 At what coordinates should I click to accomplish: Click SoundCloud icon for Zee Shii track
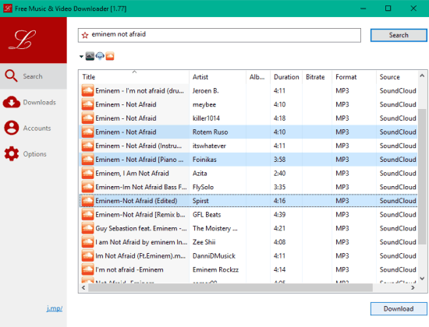click(87, 242)
